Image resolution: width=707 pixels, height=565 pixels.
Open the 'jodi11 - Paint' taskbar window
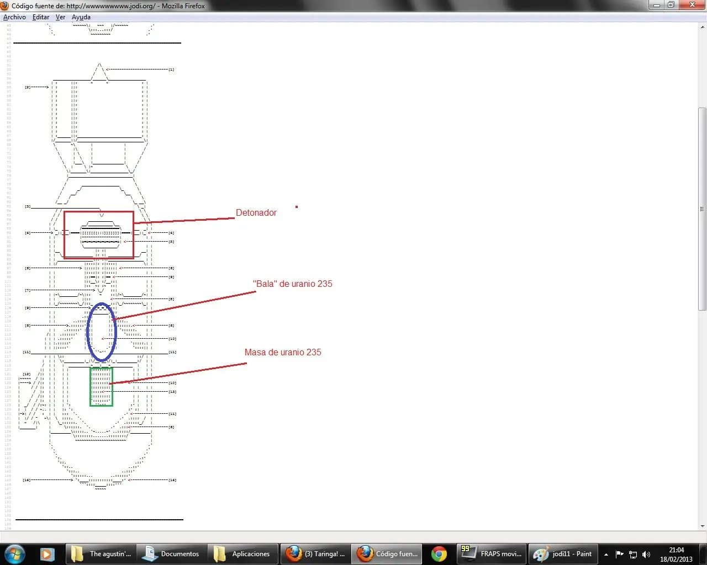click(563, 554)
